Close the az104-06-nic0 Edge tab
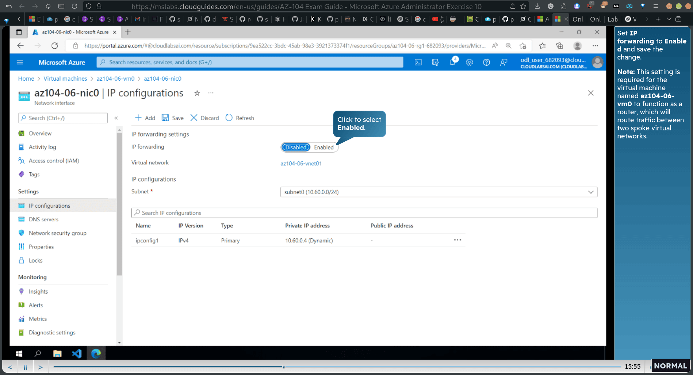The width and height of the screenshot is (693, 375). pyautogui.click(x=115, y=32)
